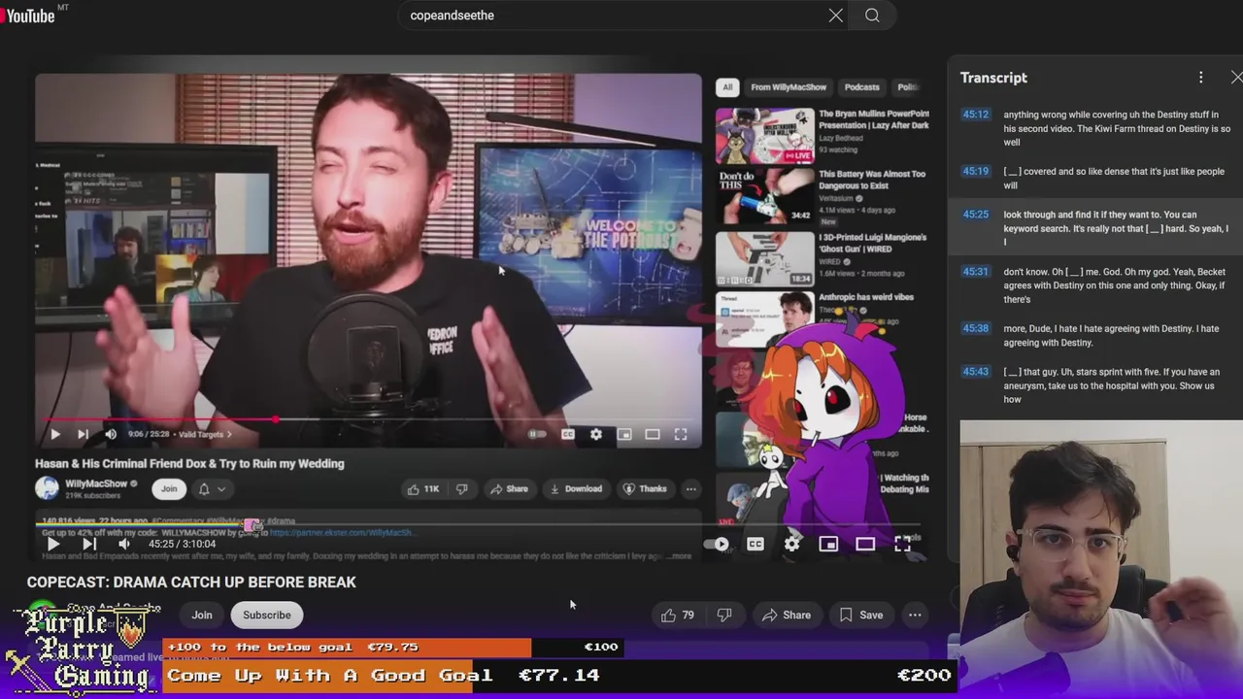Play the inner video at 9:06

pos(54,435)
